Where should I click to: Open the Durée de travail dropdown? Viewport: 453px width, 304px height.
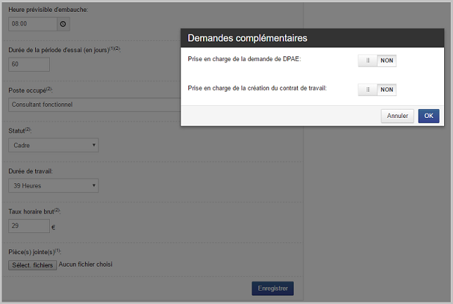point(54,185)
